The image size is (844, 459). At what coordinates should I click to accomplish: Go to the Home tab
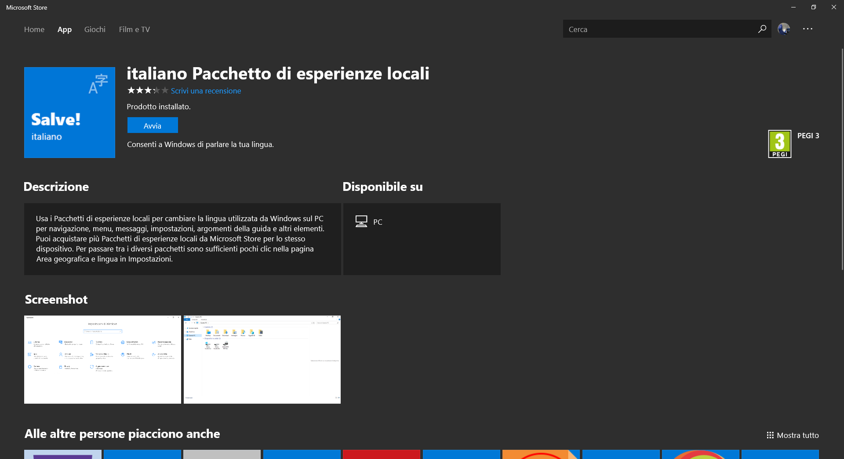pos(34,29)
